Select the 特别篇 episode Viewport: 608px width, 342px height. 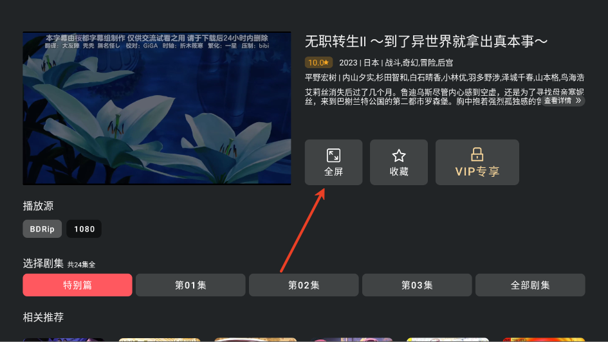(78, 285)
